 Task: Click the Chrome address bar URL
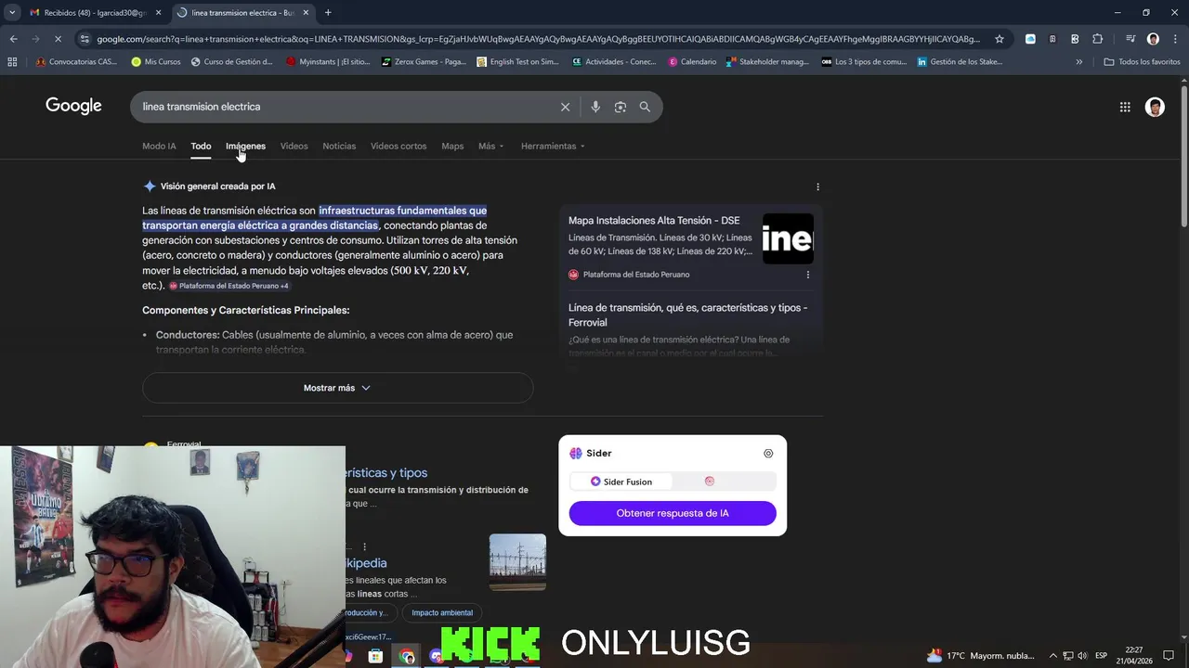[537, 39]
